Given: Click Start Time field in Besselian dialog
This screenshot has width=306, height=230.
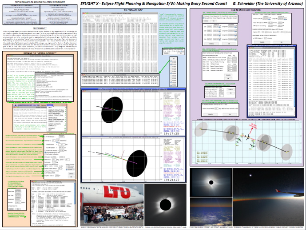Looking at the screenshot, I should pyautogui.click(x=18, y=191).
